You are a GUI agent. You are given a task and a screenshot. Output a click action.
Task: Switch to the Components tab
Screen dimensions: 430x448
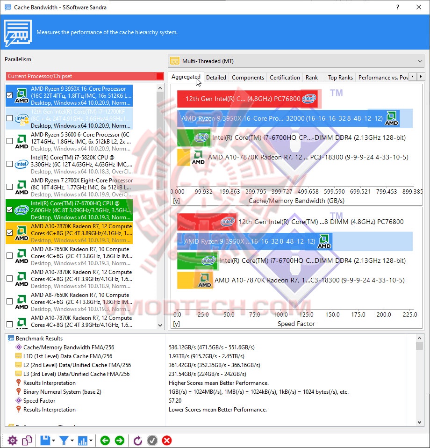[248, 78]
